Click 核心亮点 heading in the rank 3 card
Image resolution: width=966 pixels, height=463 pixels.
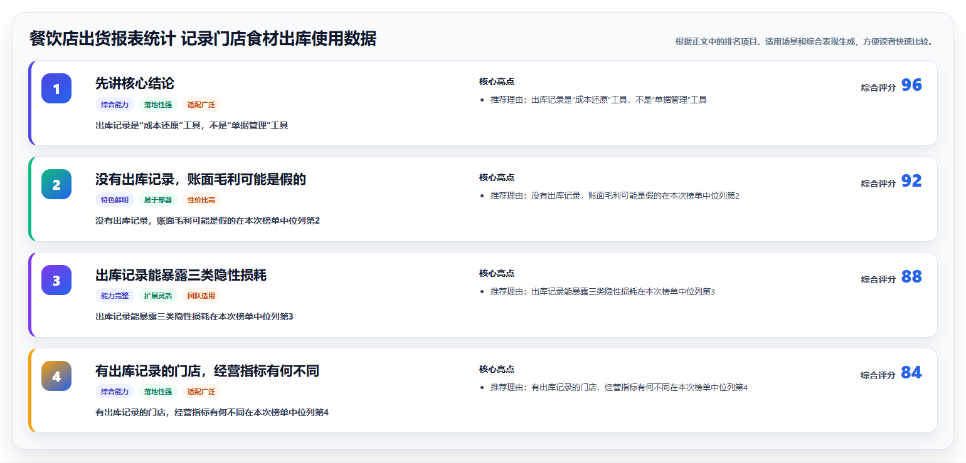[497, 273]
